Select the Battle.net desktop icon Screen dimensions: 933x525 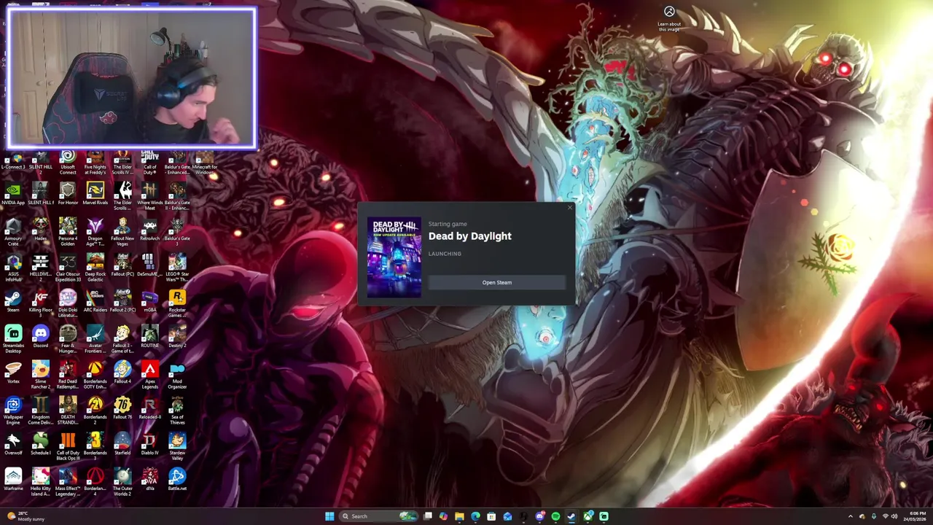177,480
